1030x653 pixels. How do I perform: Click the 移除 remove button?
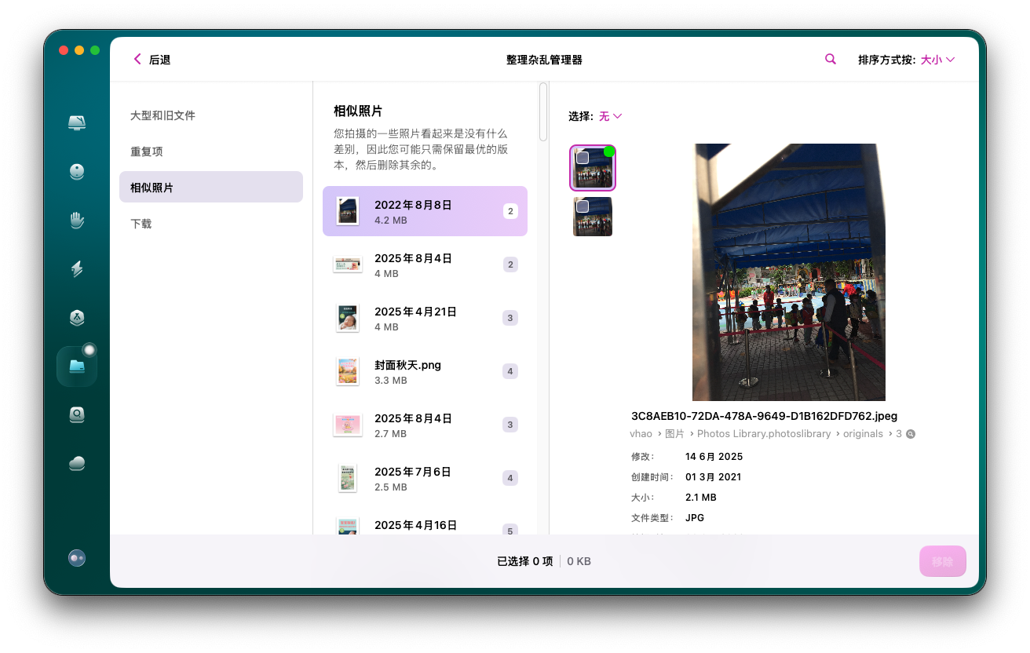click(x=942, y=562)
